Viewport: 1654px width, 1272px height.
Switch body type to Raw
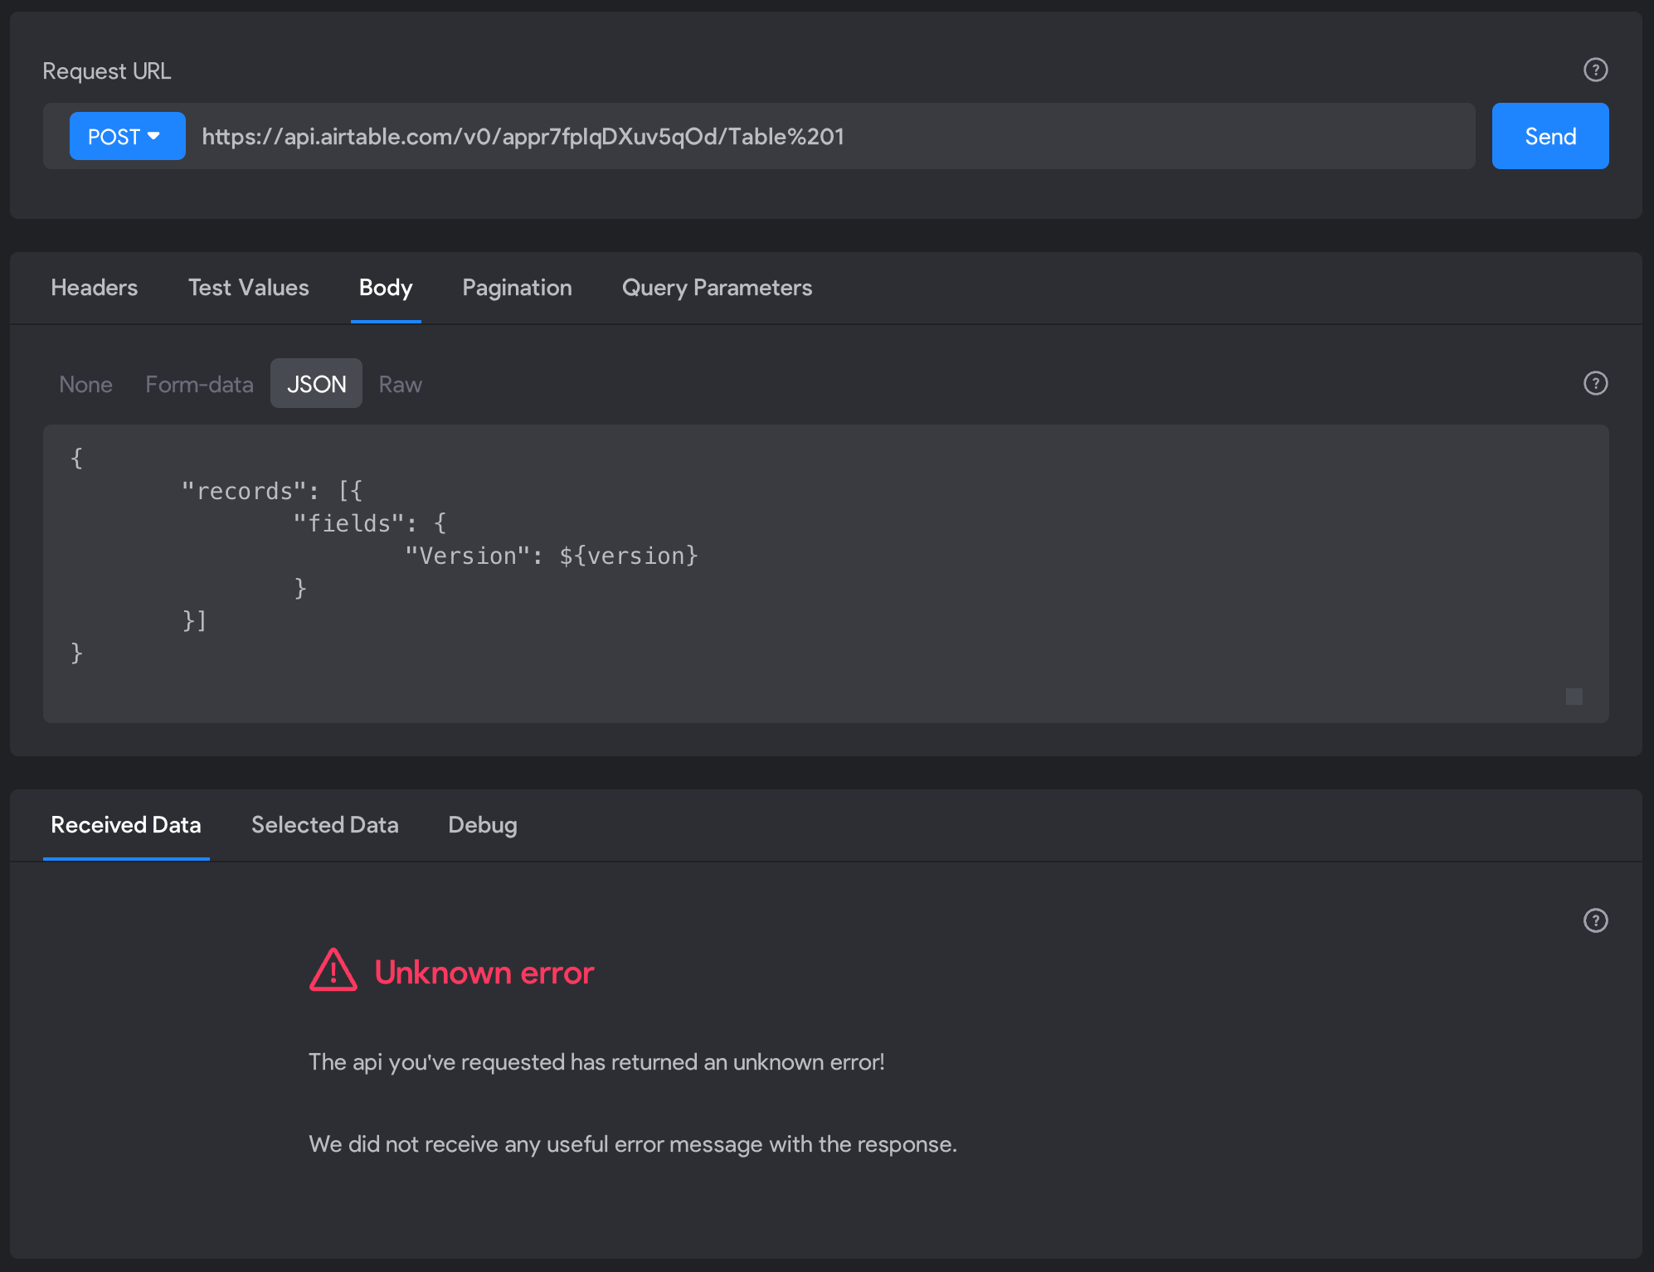click(x=400, y=384)
